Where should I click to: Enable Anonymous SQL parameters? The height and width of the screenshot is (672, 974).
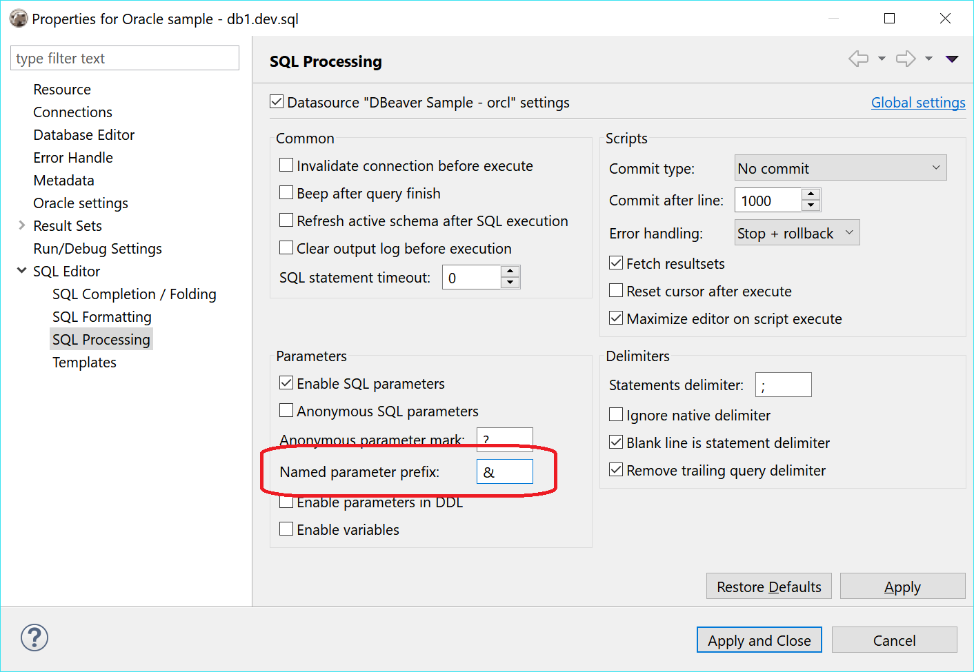(x=286, y=410)
